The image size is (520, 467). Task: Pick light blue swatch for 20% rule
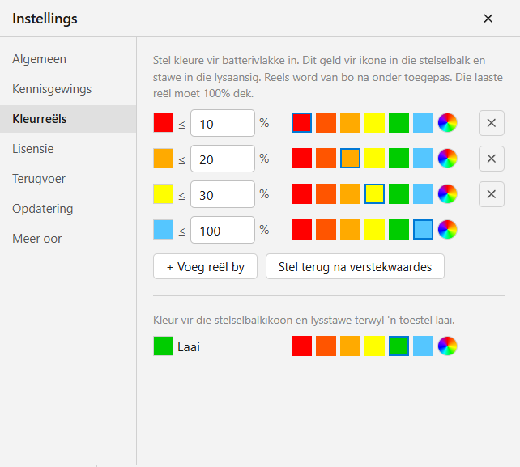423,158
